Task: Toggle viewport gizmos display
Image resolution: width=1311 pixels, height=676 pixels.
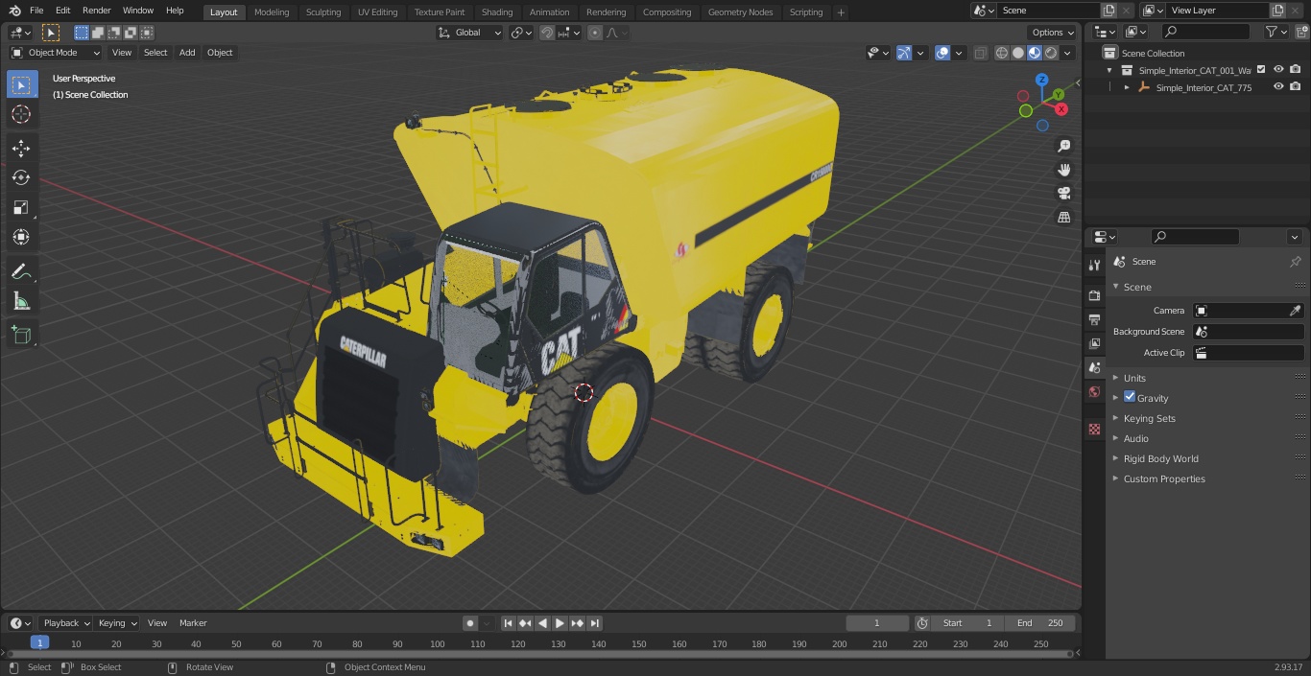Action: (x=904, y=53)
